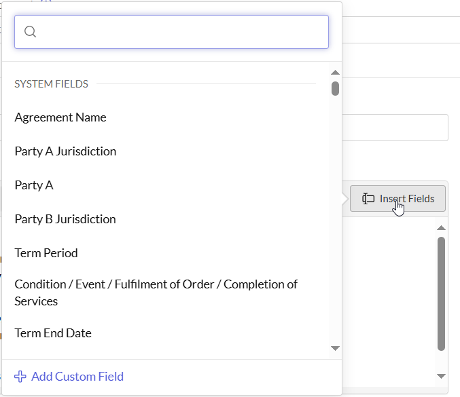
Task: Click the field list scrollbar thumb
Action: 335,88
